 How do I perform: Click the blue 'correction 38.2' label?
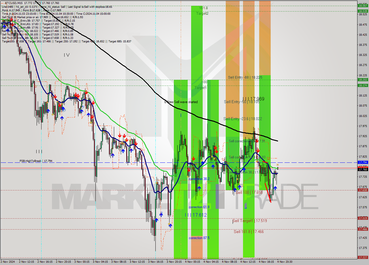point(199,179)
